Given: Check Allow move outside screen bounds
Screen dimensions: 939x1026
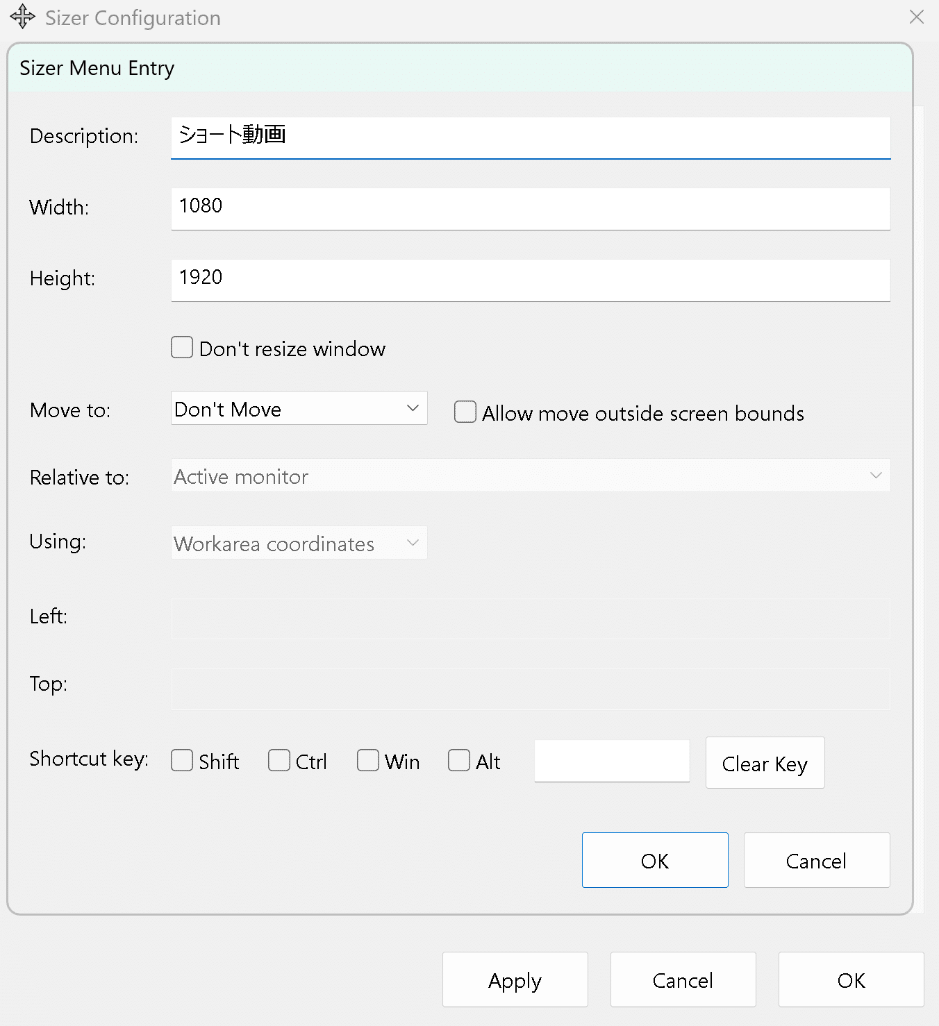Looking at the screenshot, I should tap(465, 412).
